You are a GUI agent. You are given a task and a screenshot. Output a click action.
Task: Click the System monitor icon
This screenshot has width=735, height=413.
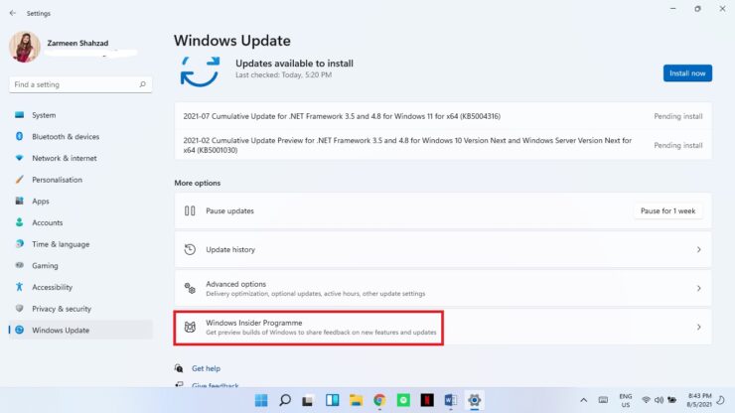pyautogui.click(x=19, y=115)
